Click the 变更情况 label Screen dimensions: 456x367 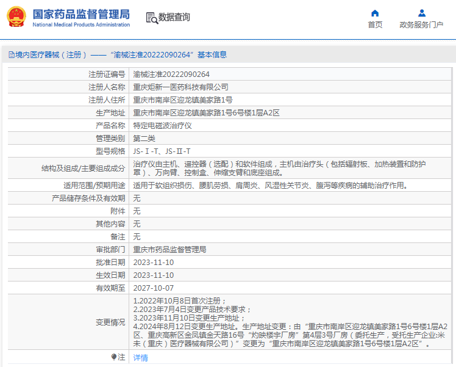(110, 322)
